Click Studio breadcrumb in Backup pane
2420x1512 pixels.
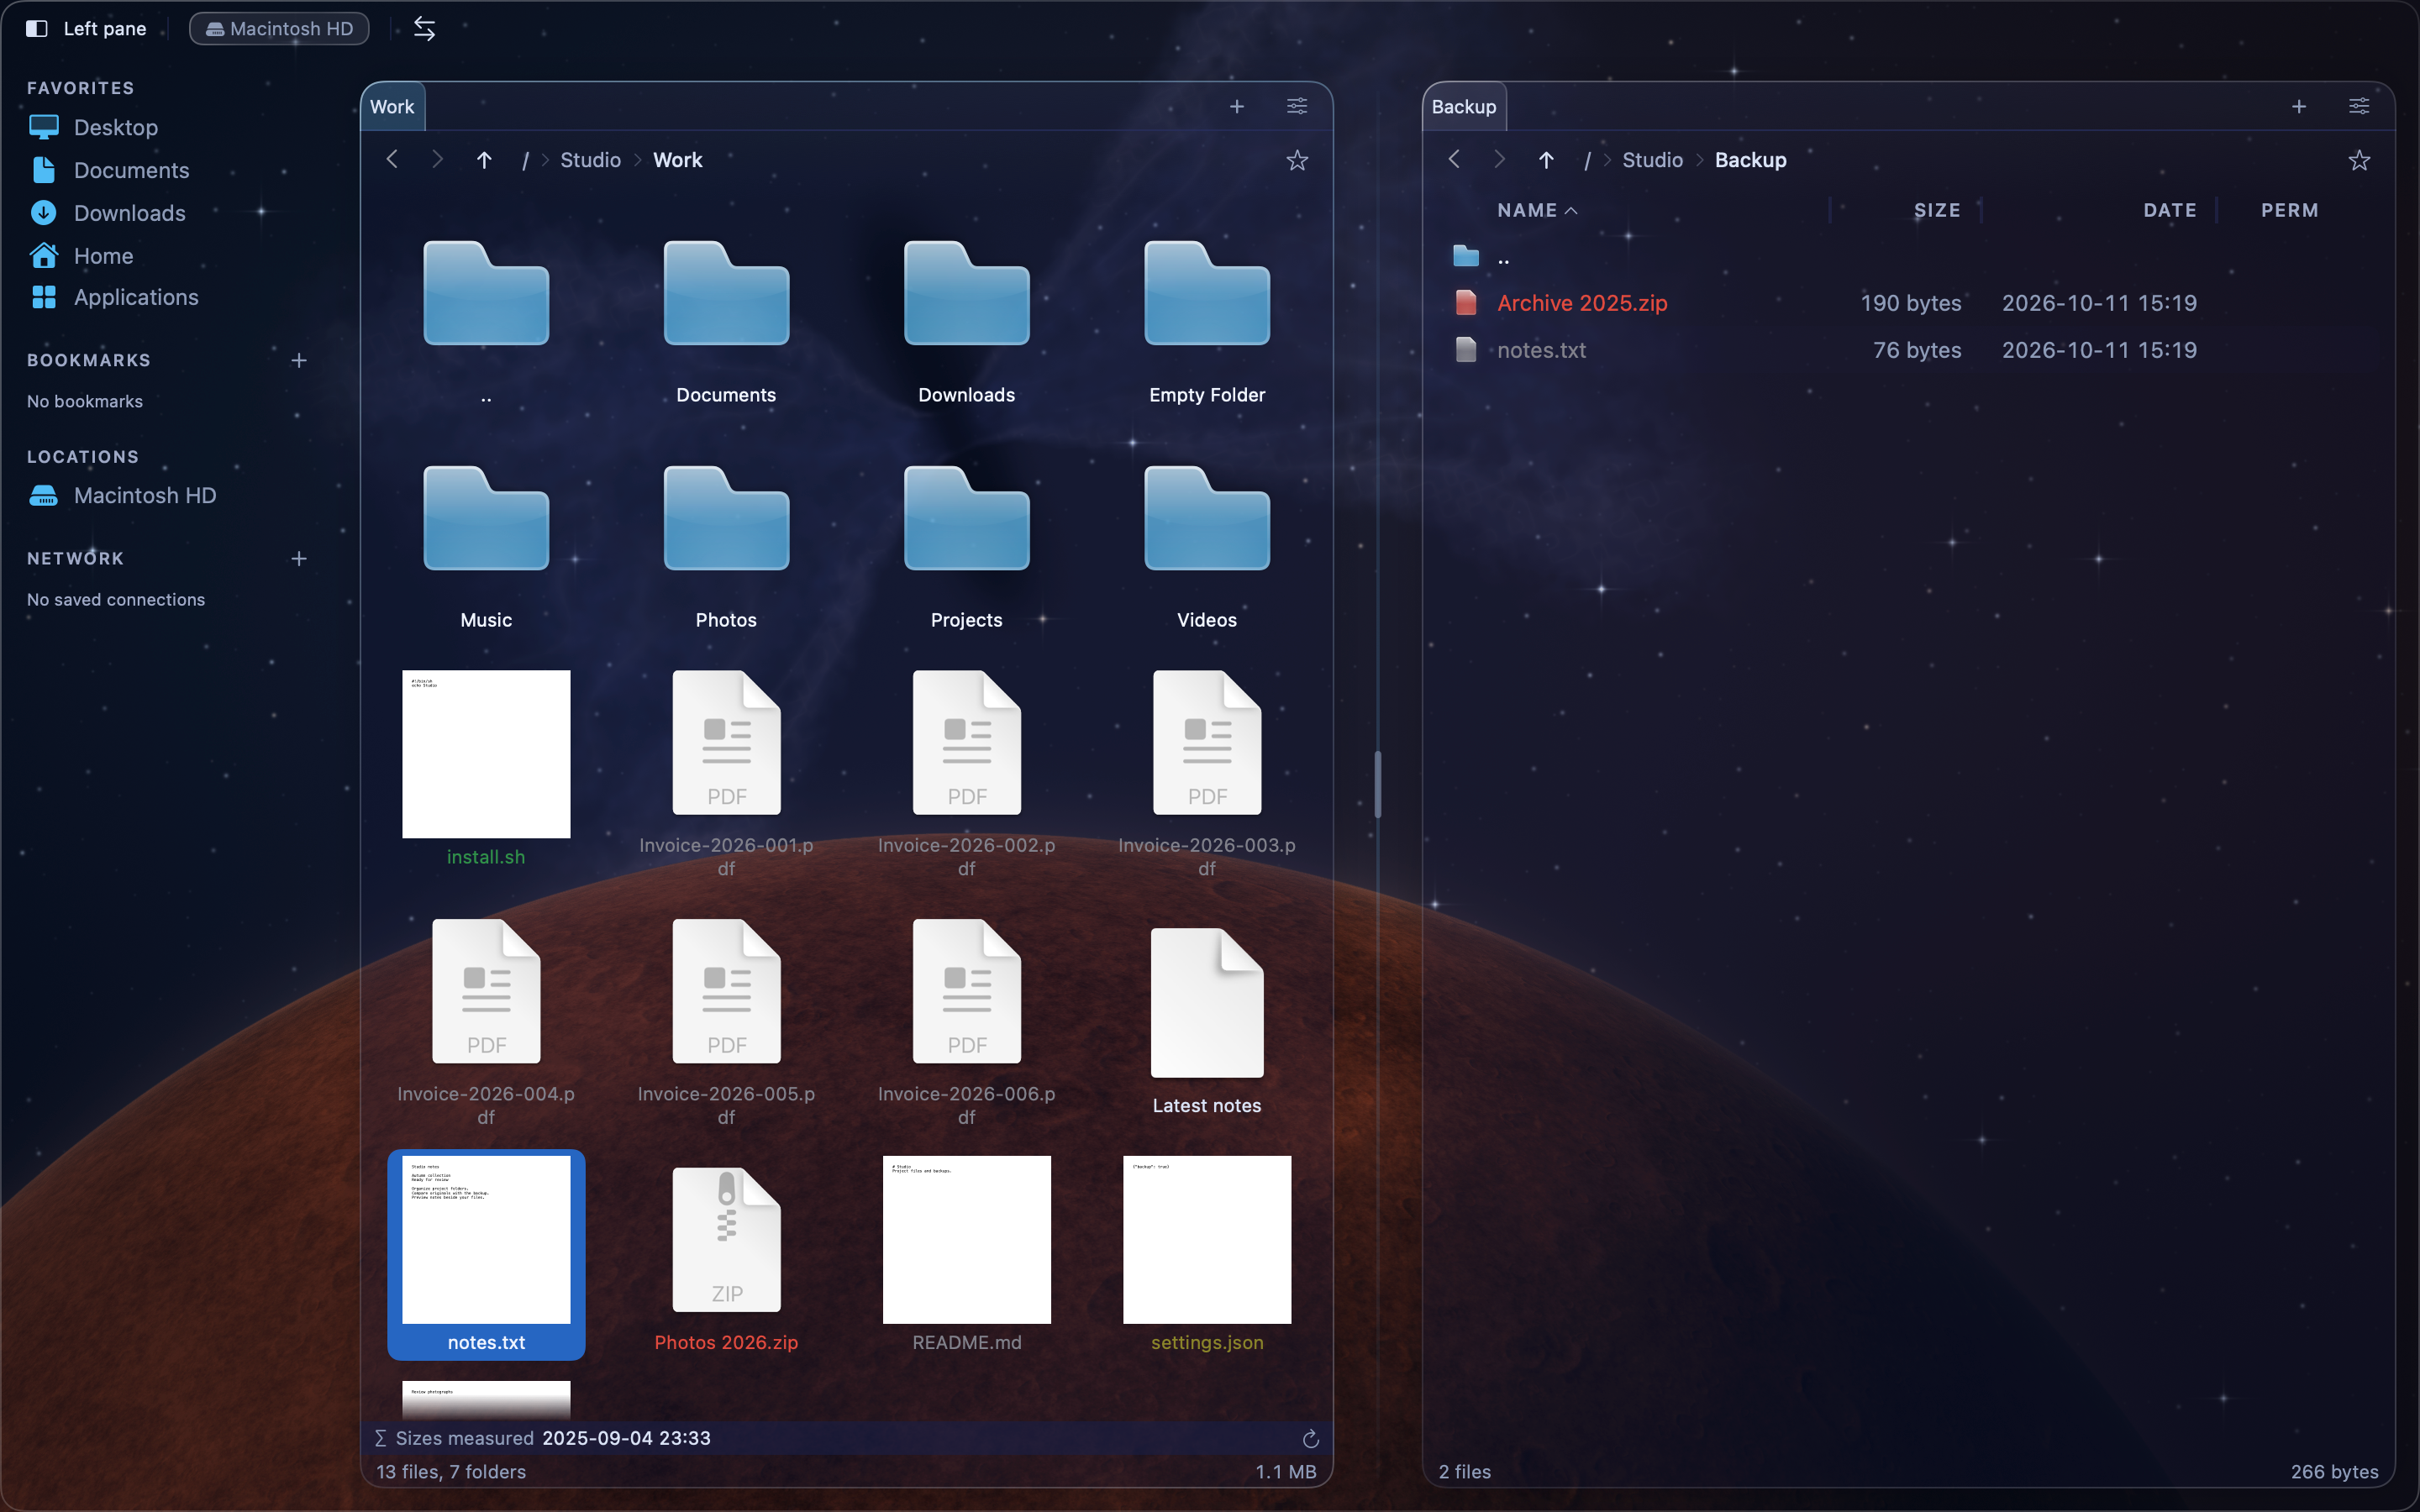1652,160
